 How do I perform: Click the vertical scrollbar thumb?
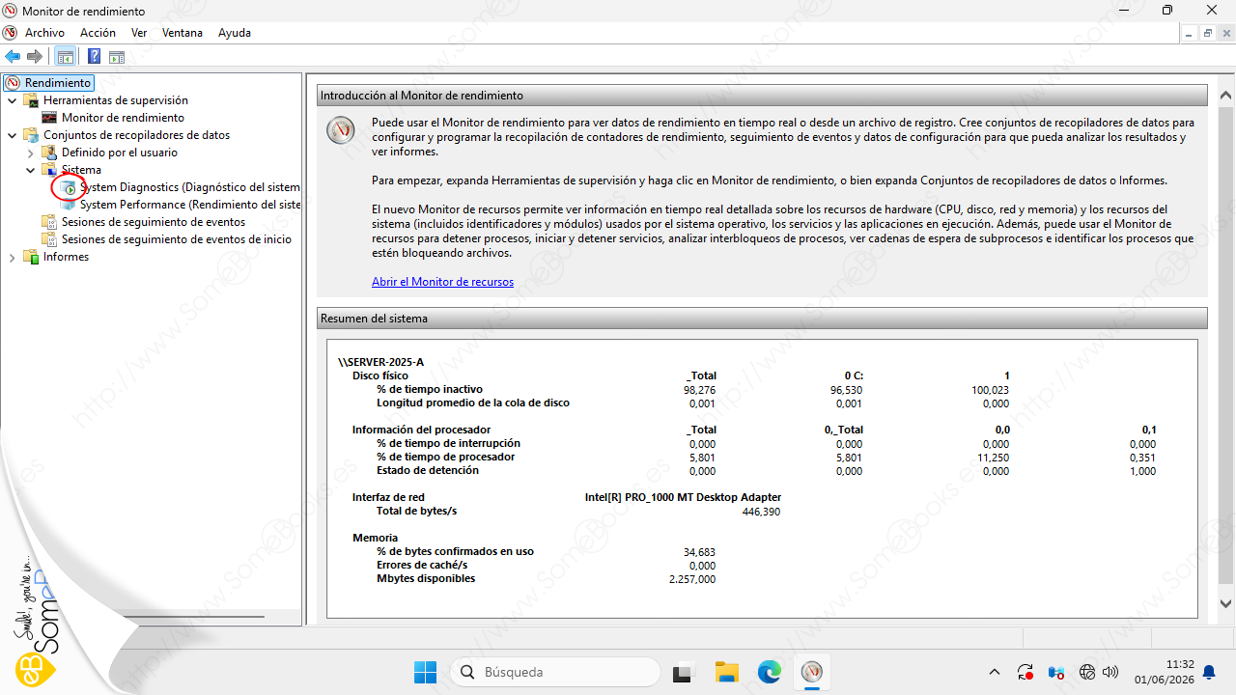point(1226,345)
